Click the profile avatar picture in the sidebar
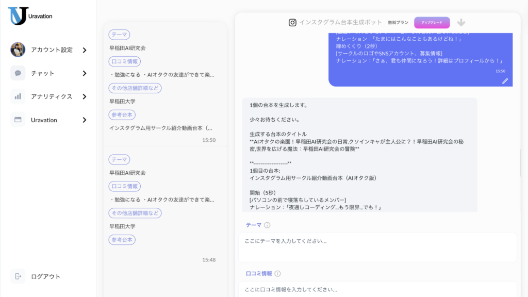Screen dimensions: 528x297 pos(18,49)
